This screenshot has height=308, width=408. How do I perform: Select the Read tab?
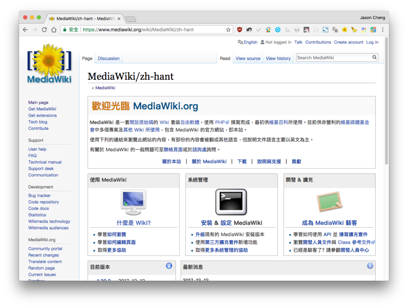(225, 59)
